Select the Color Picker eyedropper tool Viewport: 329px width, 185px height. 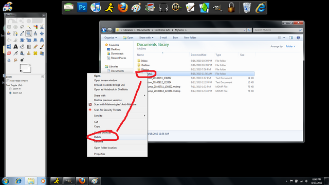[x=22, y=33]
